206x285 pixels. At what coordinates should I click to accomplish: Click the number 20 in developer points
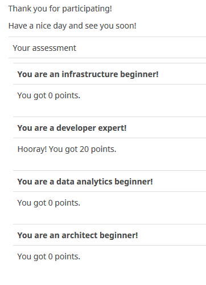tap(84, 149)
